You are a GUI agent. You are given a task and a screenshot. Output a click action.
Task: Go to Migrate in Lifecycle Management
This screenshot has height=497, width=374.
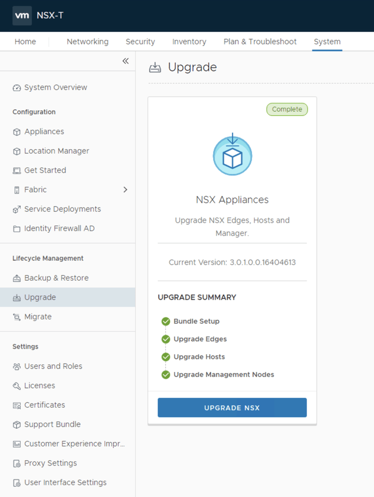38,317
